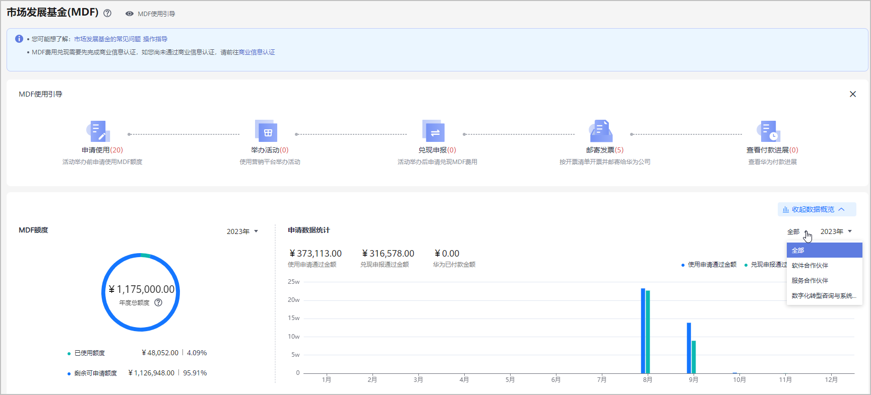Click the 邮寄发票 step icon

601,132
